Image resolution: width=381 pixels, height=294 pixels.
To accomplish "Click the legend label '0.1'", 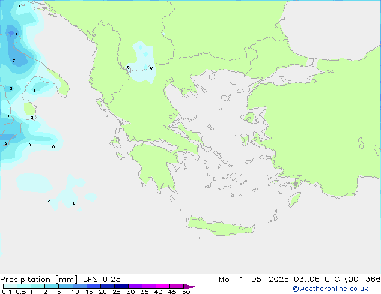I will [7, 292].
